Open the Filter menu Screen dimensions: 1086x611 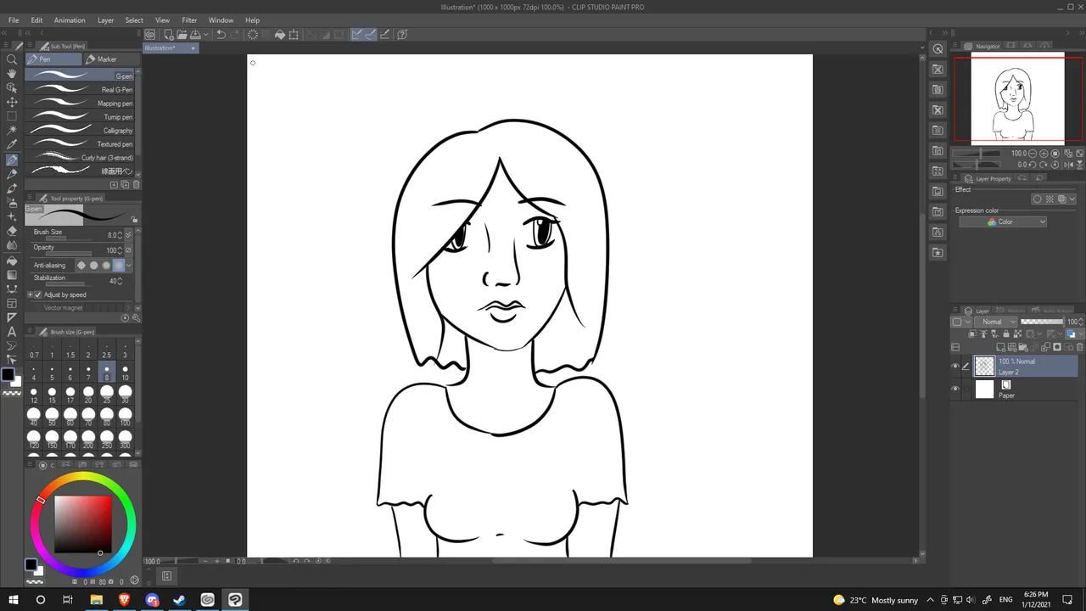coord(189,20)
